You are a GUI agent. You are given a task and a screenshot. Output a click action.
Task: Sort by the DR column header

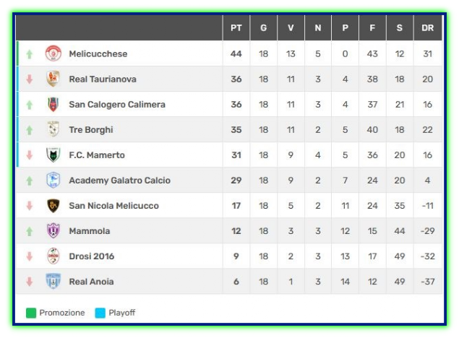427,27
